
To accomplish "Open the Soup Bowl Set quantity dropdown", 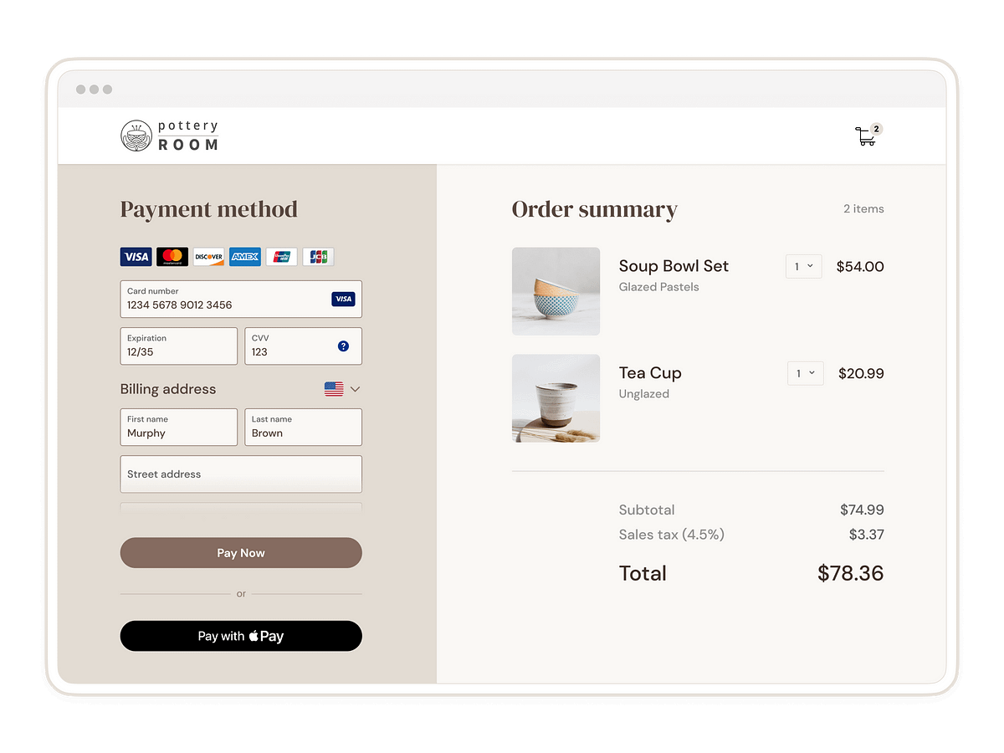I will pos(803,266).
